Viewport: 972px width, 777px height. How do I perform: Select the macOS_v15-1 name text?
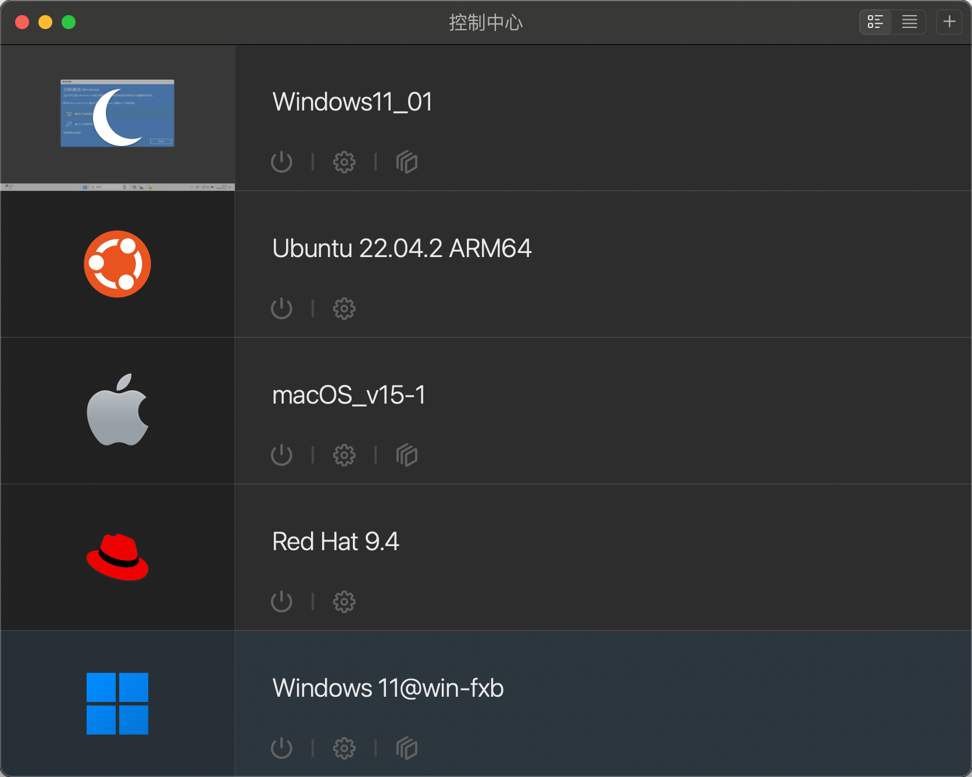tap(349, 395)
